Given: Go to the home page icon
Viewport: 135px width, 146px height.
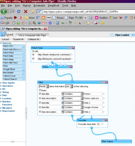Looking at the screenshot, I should click(33, 12).
